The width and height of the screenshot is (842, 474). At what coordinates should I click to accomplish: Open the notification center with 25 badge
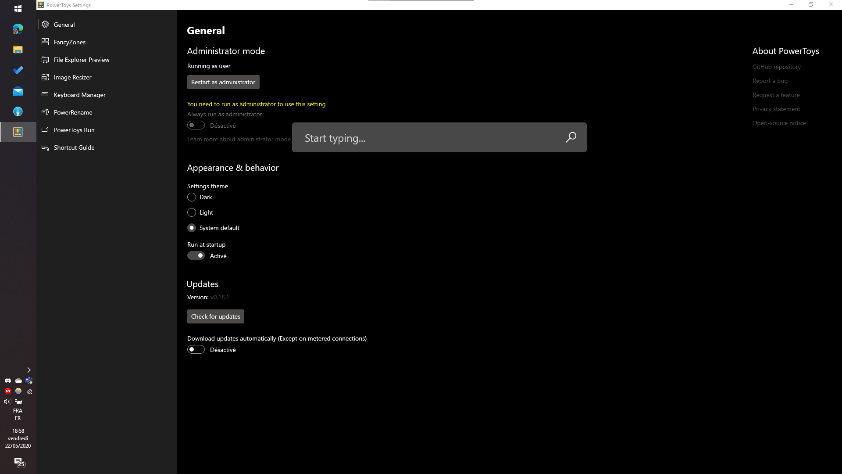click(x=19, y=462)
